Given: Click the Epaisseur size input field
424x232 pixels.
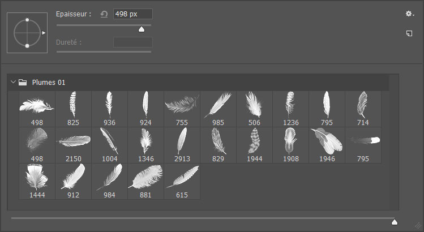Looking at the screenshot, I should pyautogui.click(x=132, y=14).
